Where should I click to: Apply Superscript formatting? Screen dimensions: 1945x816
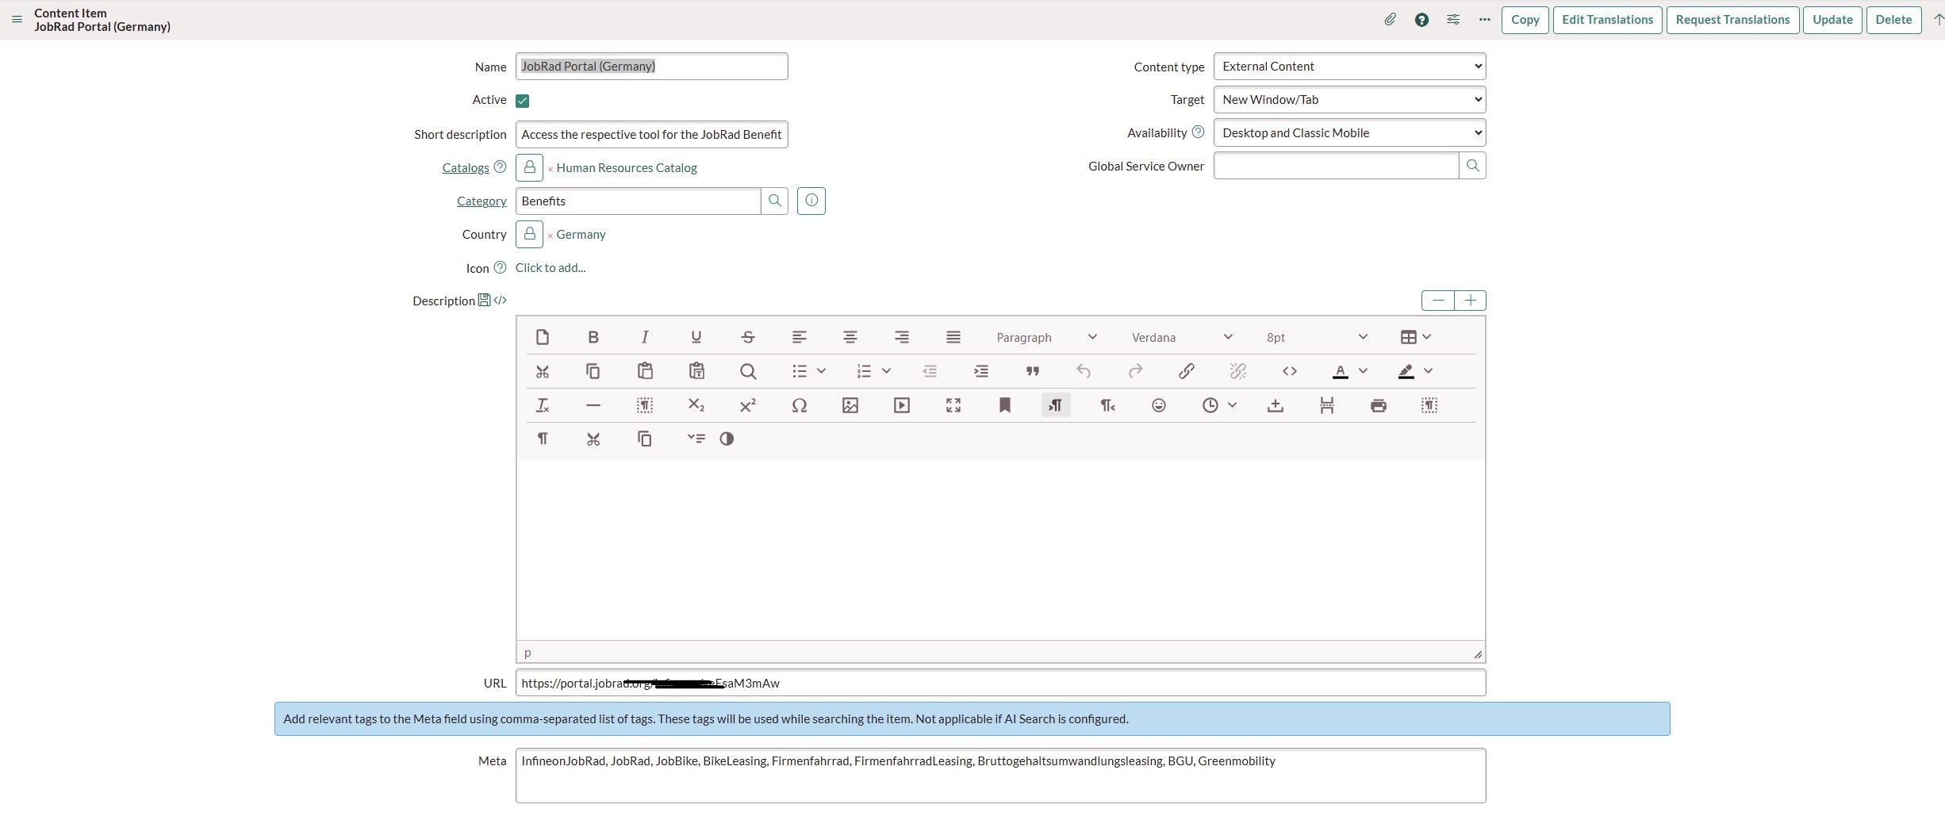point(747,405)
